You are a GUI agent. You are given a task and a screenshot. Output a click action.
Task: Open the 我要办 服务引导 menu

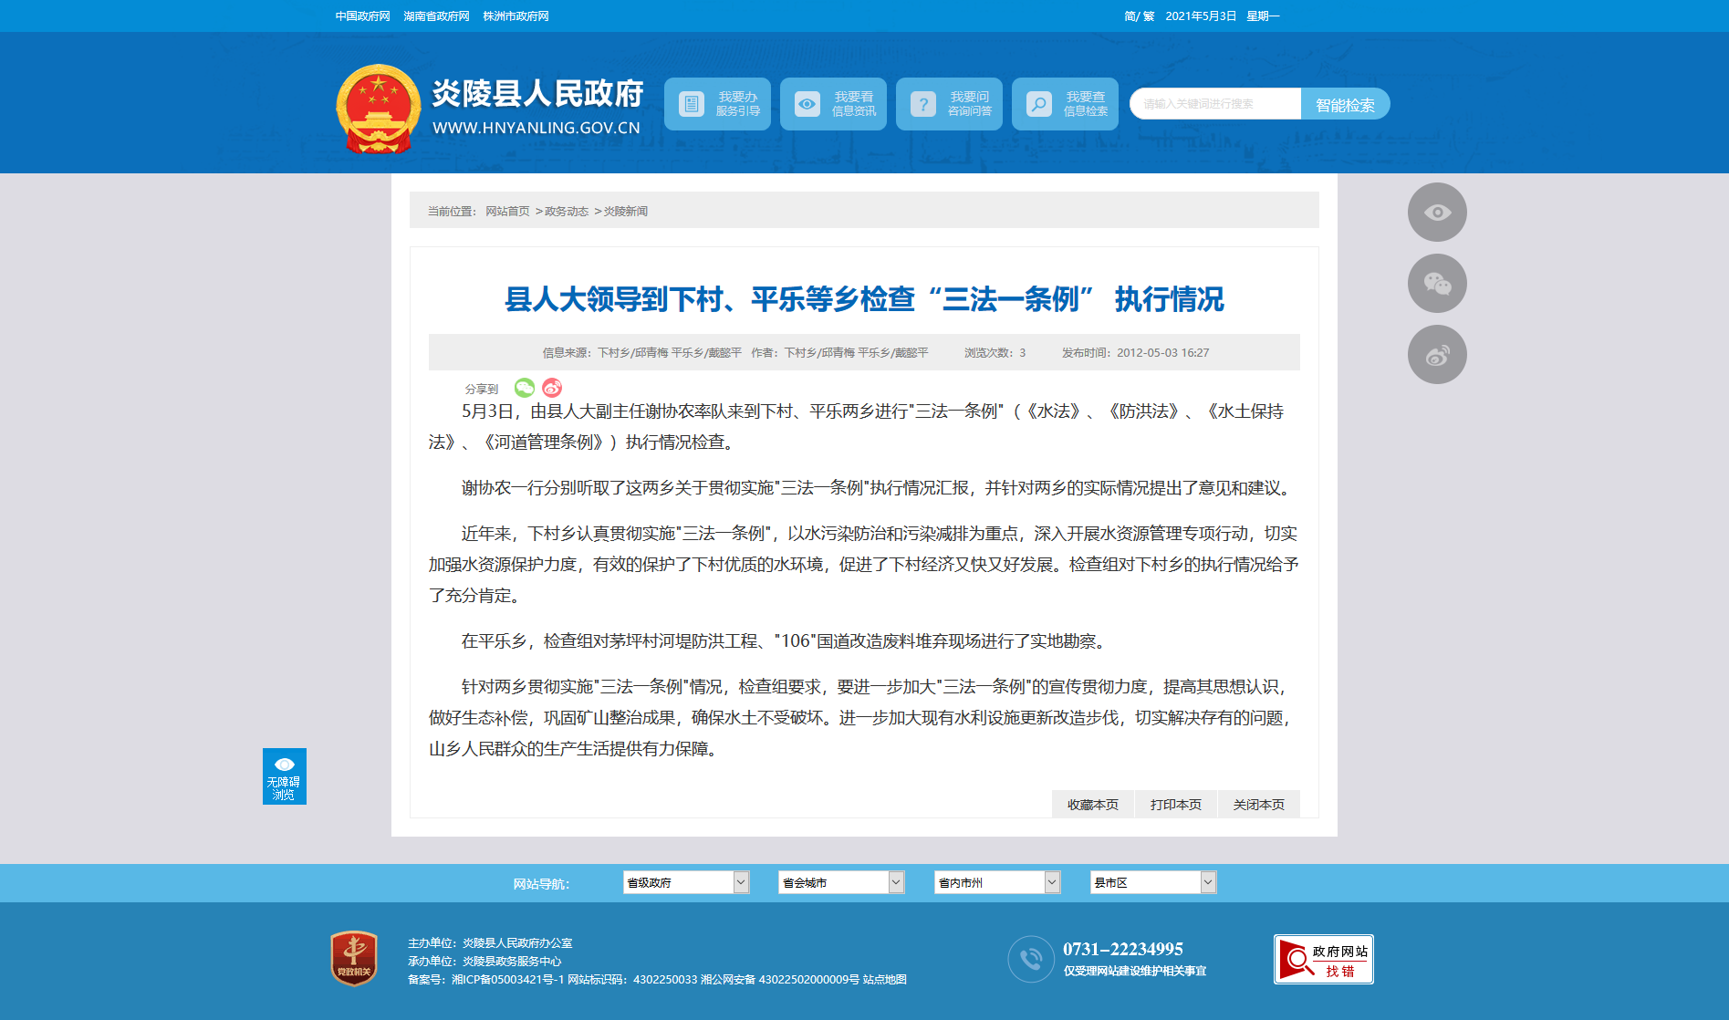pos(717,104)
